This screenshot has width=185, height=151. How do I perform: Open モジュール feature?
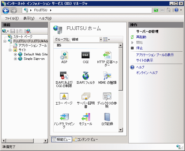coord(86,119)
